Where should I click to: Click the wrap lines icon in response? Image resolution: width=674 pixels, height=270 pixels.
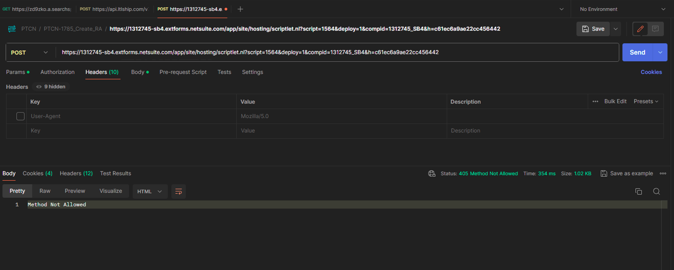(x=179, y=191)
